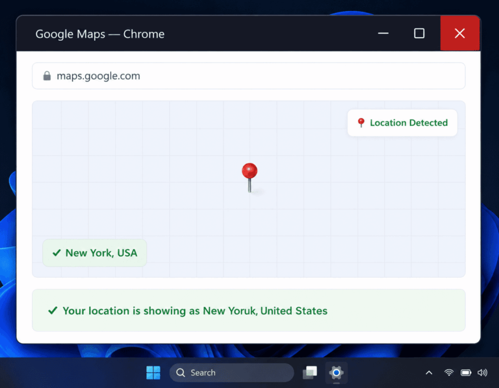Click the location is showing status message

[249, 310]
